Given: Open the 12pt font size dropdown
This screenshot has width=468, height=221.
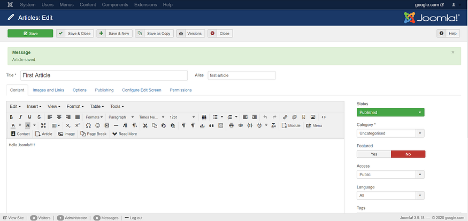Looking at the screenshot, I should pos(182,117).
